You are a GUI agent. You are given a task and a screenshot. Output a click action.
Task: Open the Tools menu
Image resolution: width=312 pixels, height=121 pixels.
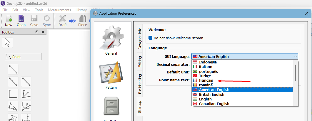(x=39, y=10)
